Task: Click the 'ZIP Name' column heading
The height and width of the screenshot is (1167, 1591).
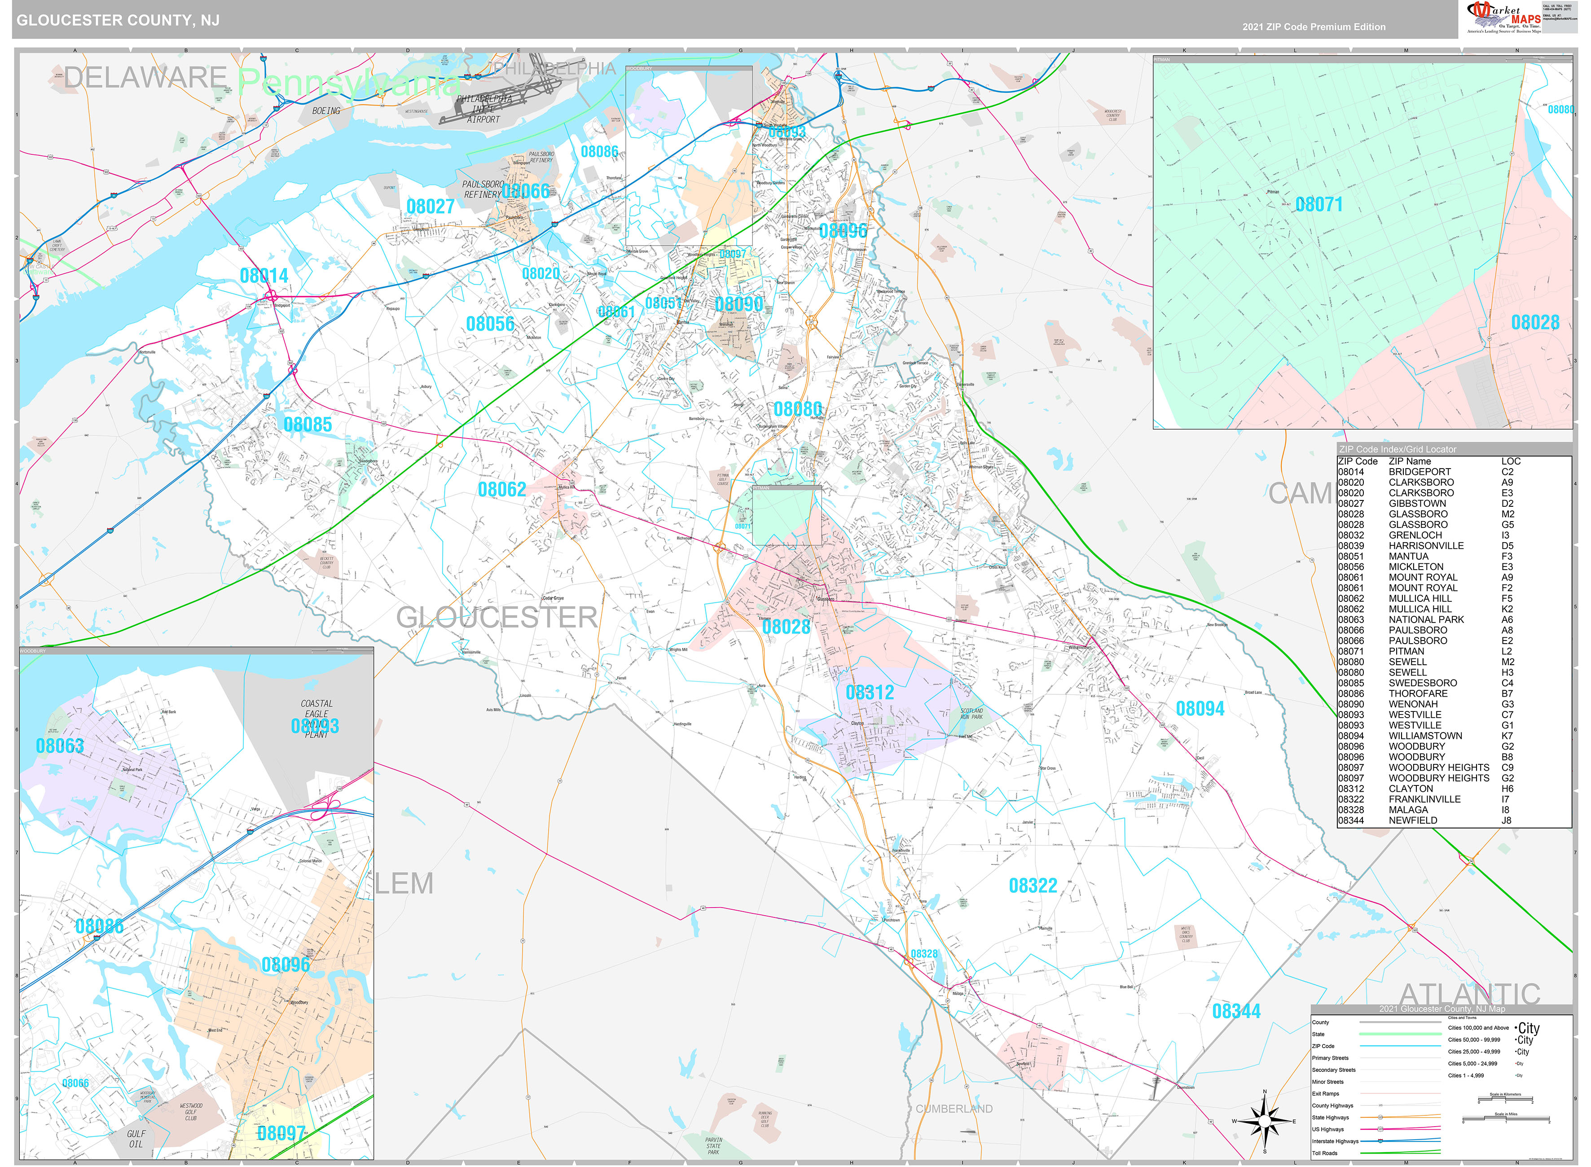Action: 1410,461
